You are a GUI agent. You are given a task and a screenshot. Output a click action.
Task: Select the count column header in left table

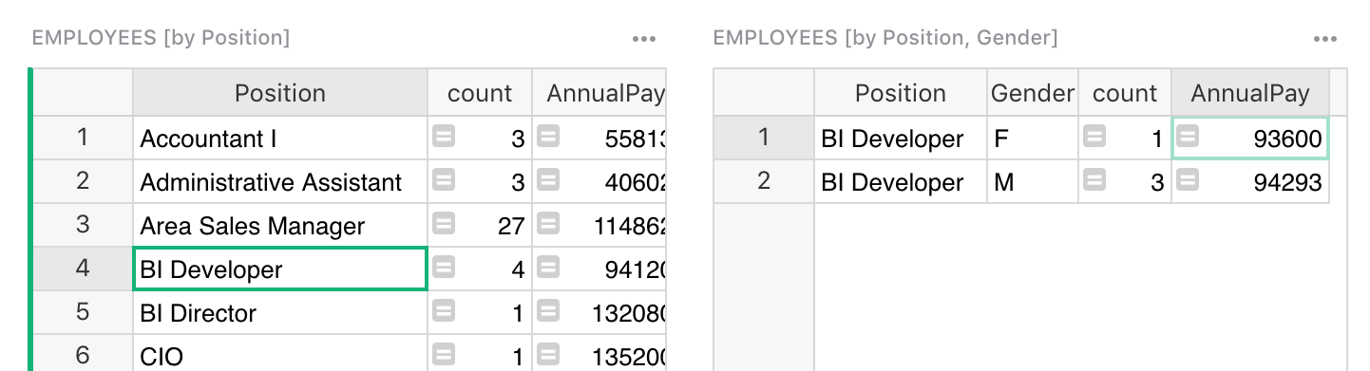pyautogui.click(x=480, y=93)
